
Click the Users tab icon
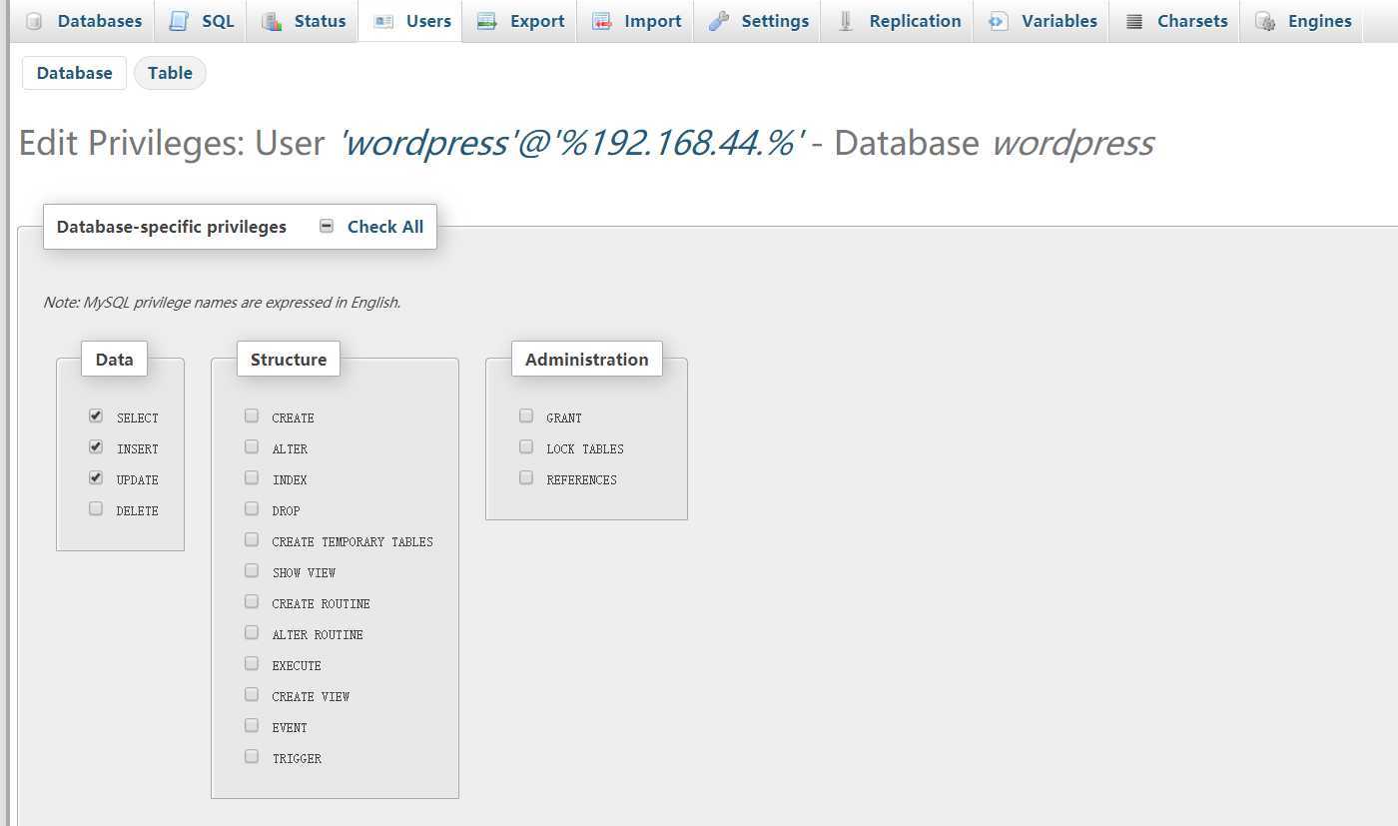(x=383, y=21)
